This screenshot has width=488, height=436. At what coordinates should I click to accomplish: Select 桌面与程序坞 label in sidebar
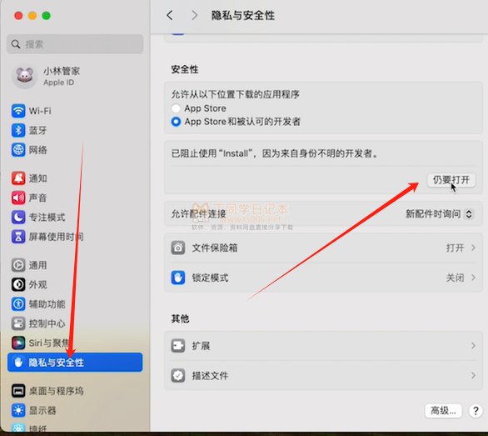pos(57,391)
